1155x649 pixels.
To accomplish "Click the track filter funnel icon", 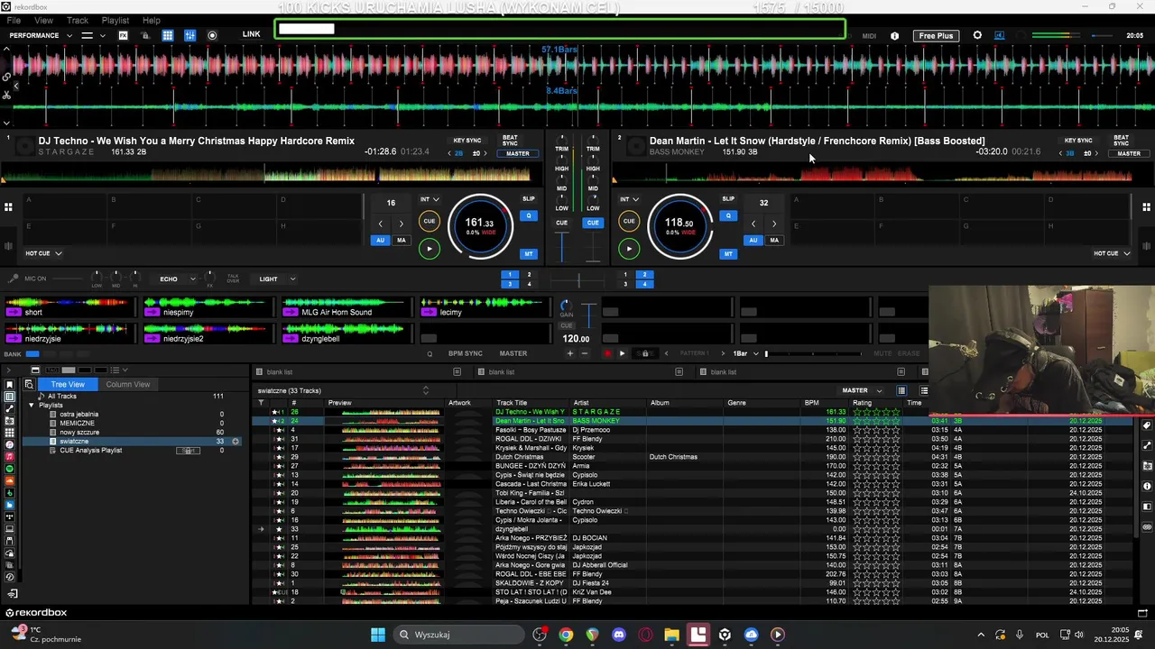I will [261, 403].
